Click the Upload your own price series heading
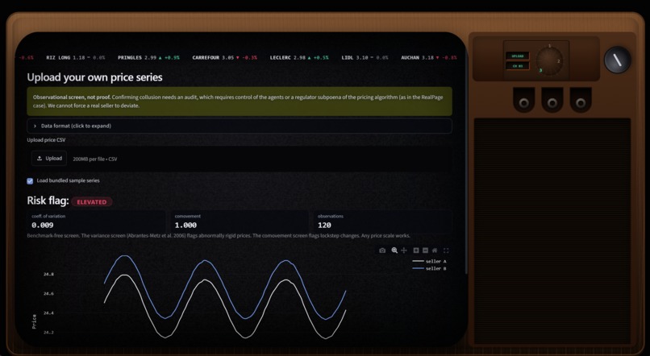The image size is (650, 356). [x=94, y=77]
